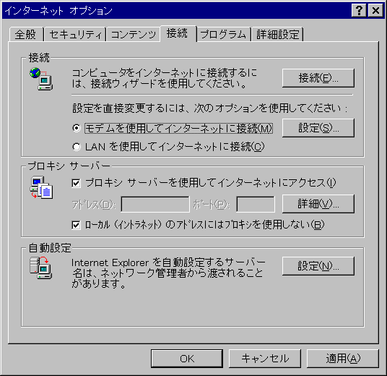Image resolution: width=387 pixels, height=376 pixels.
Task: Click the proxy server computers icon
Action: click(41, 187)
